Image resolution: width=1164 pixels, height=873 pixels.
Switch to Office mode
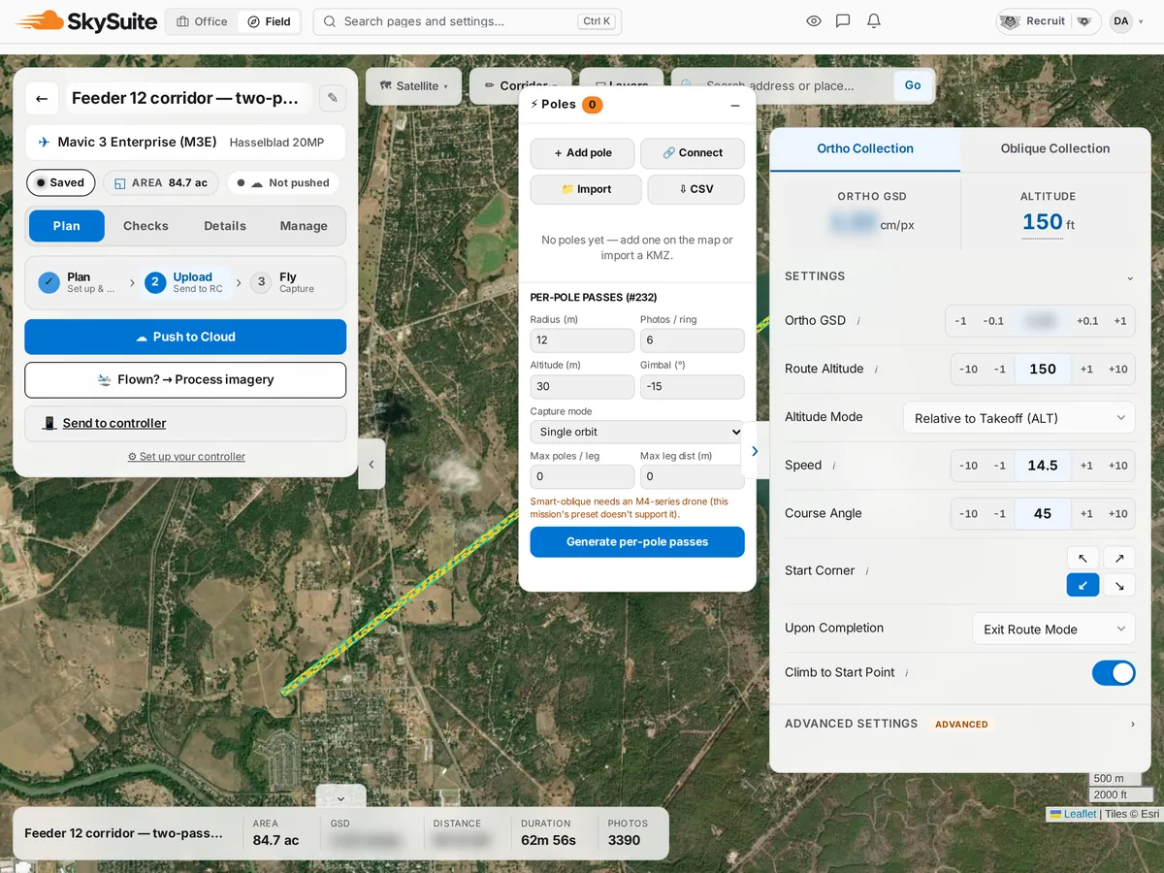click(202, 21)
